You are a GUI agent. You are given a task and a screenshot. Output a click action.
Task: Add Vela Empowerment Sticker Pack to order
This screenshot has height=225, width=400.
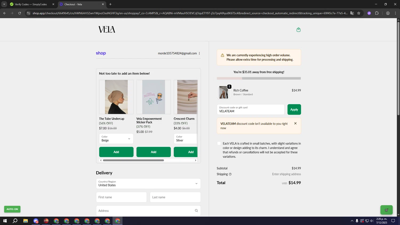point(154,152)
